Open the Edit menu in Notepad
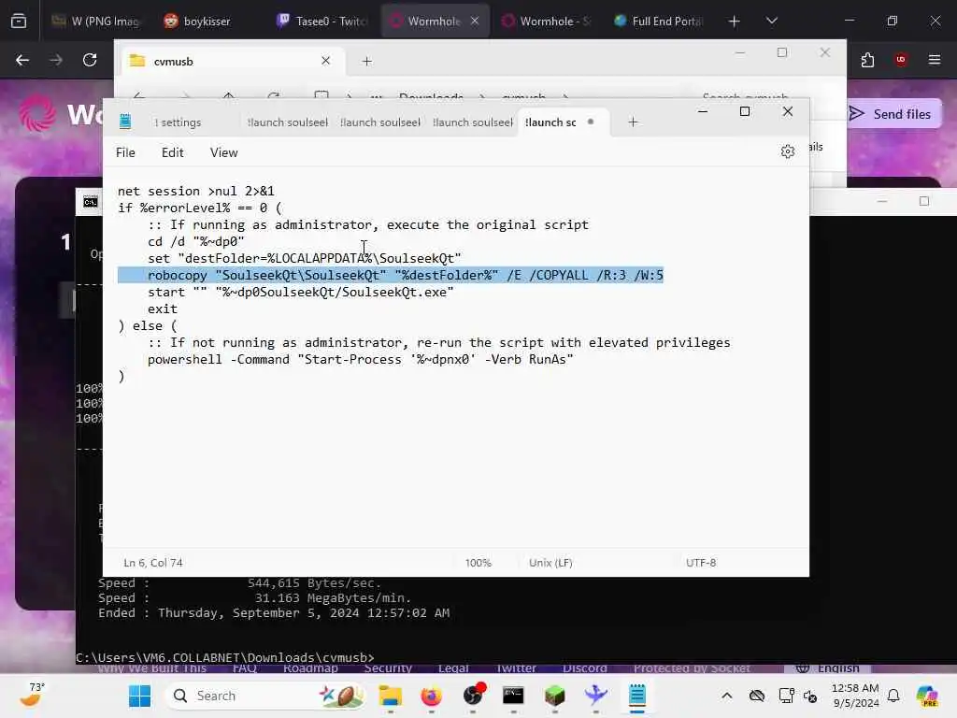The height and width of the screenshot is (718, 957). click(172, 152)
